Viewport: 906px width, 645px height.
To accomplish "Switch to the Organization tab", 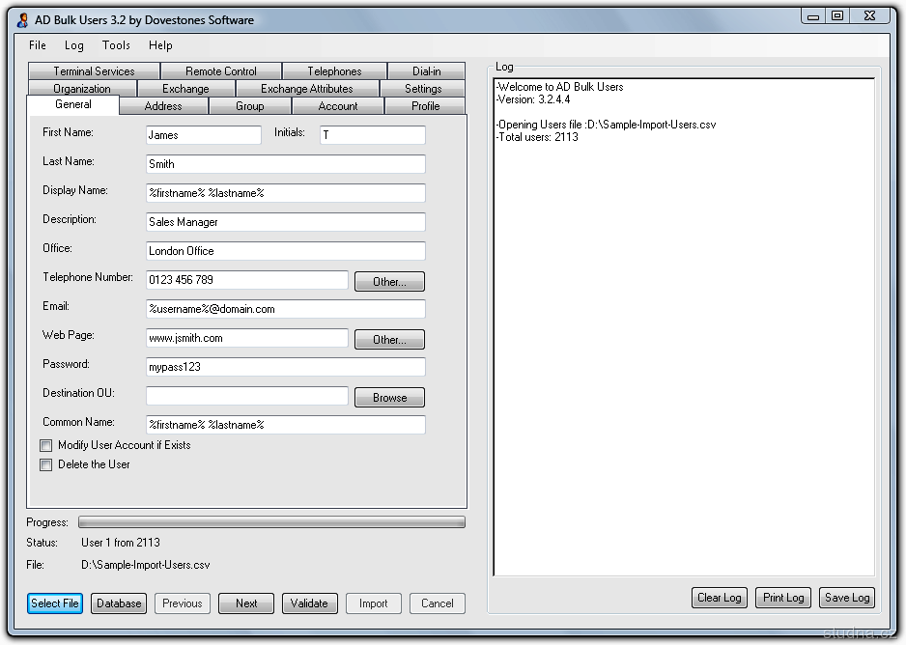I will click(x=81, y=88).
